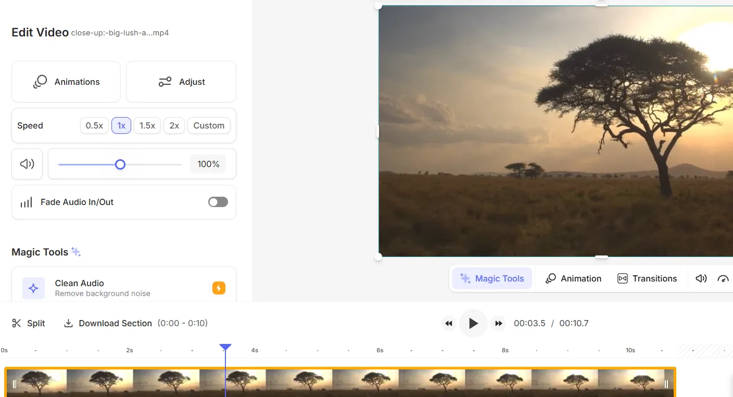Screen dimensions: 733x397
Task: Click the volume icon in the preview toolbar
Action: [x=701, y=278]
